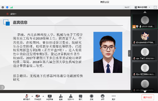This screenshot has width=158, height=101.
Task: Open the Members (成员) list
Action: click(x=71, y=97)
